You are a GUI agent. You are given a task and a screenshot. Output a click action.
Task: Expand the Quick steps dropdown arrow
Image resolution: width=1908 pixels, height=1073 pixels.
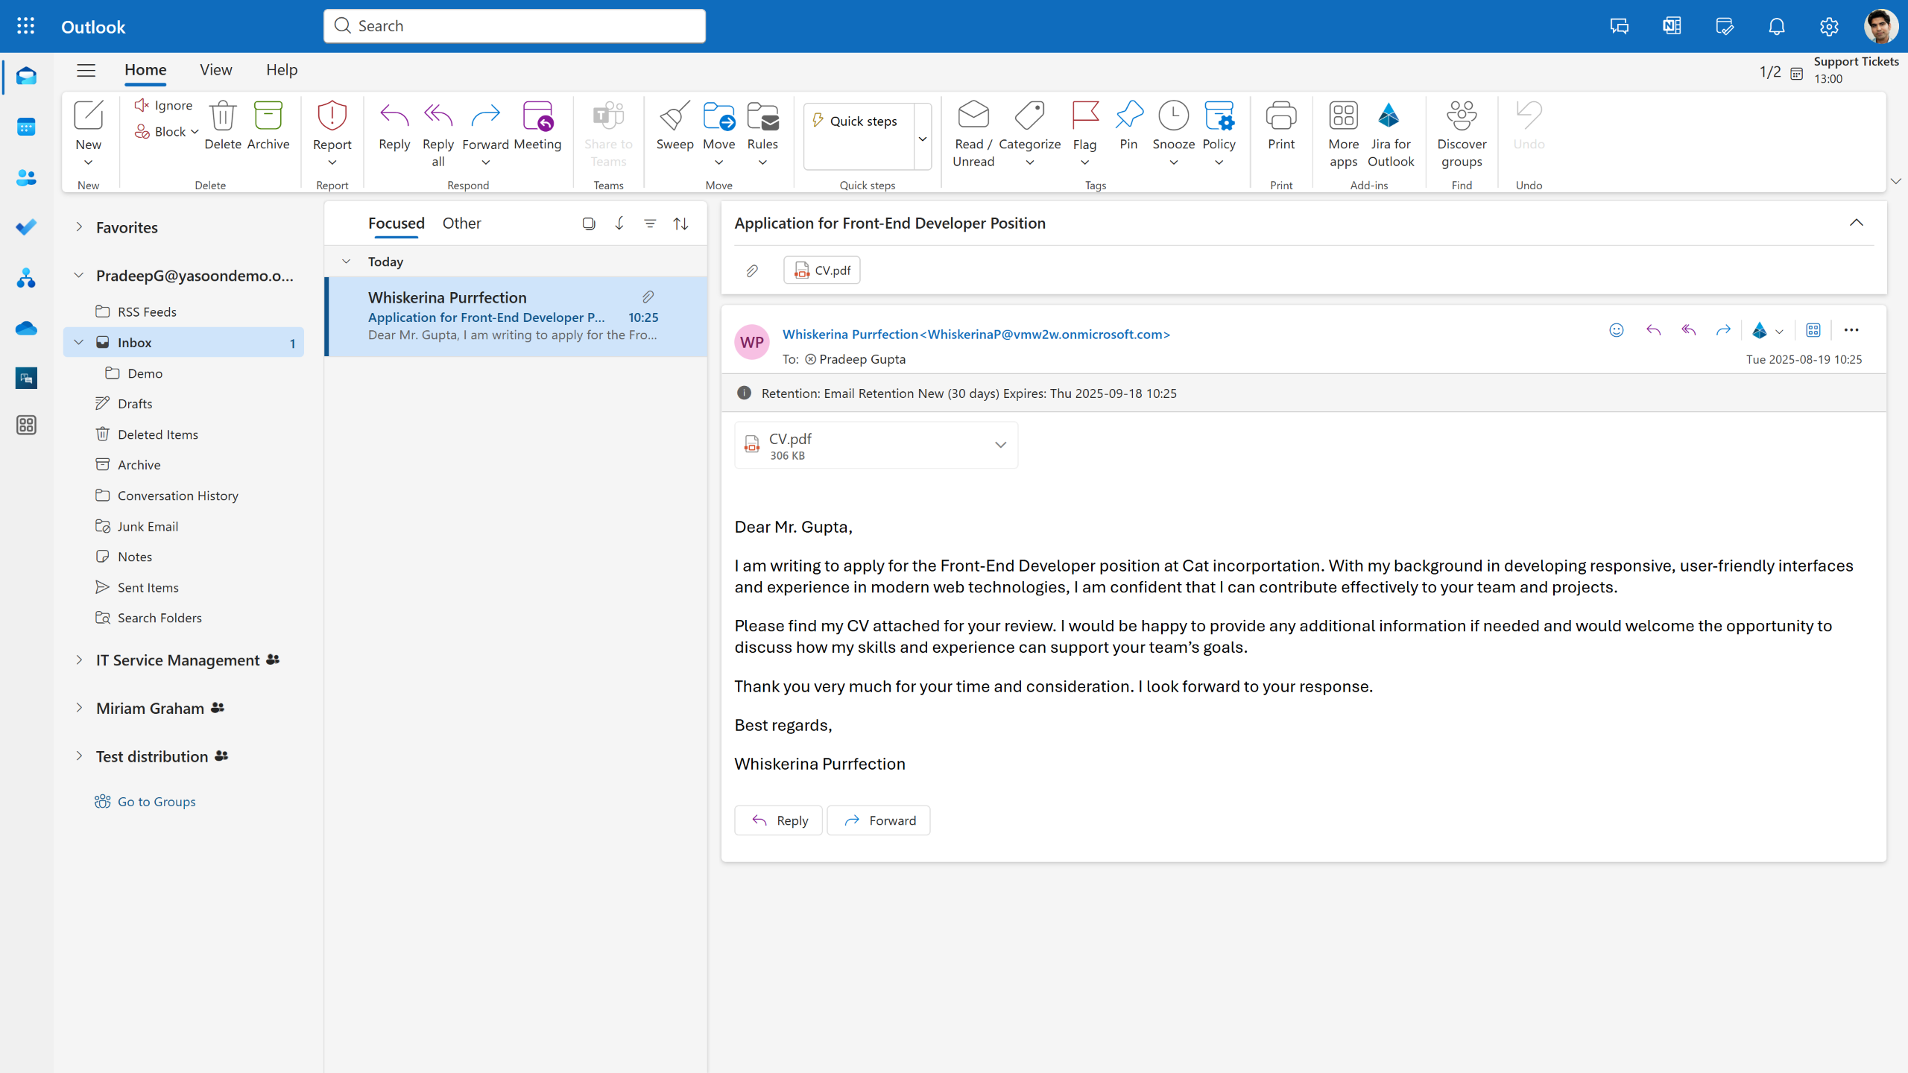[923, 139]
